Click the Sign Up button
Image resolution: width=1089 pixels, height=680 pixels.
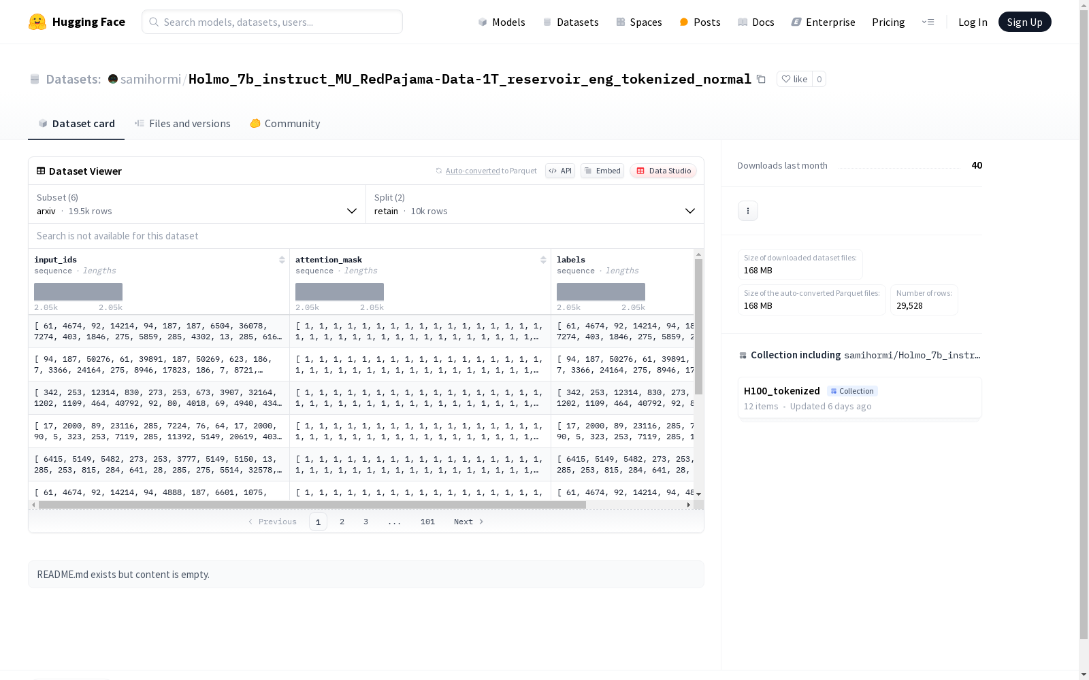(1024, 22)
